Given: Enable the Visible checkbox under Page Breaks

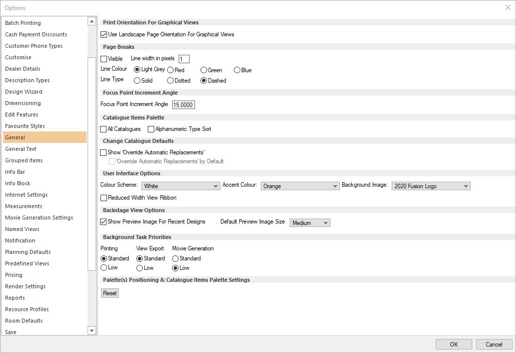Looking at the screenshot, I should [x=103, y=59].
